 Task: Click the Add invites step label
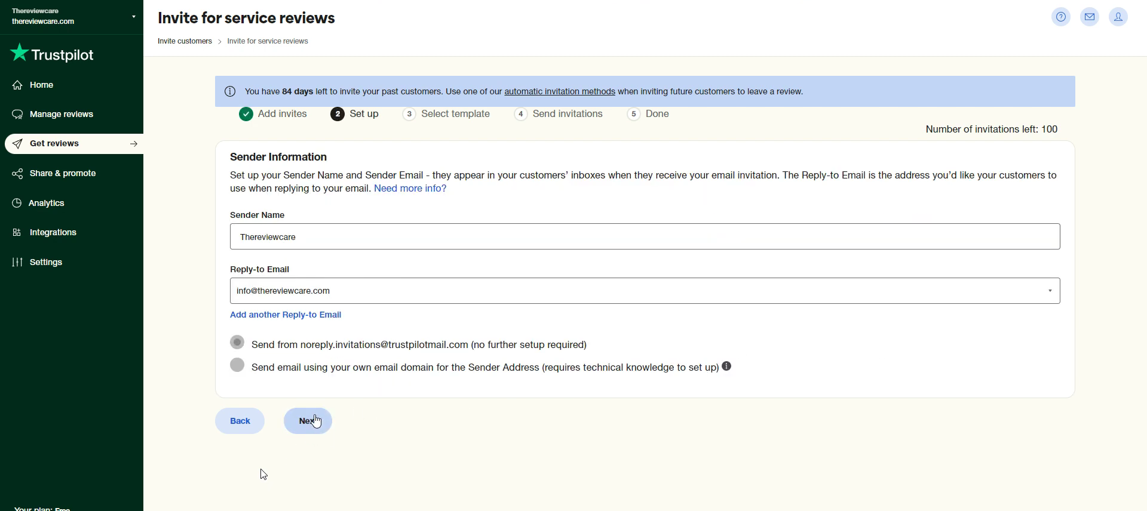[283, 114]
